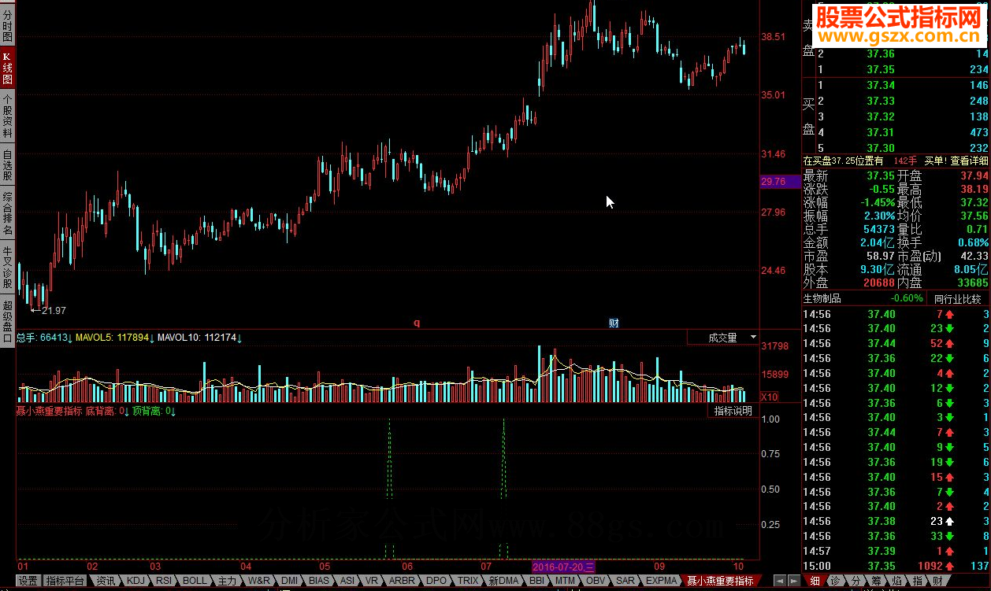The image size is (991, 591).
Task: Switch the indicator to RSI
Action: click(x=164, y=581)
